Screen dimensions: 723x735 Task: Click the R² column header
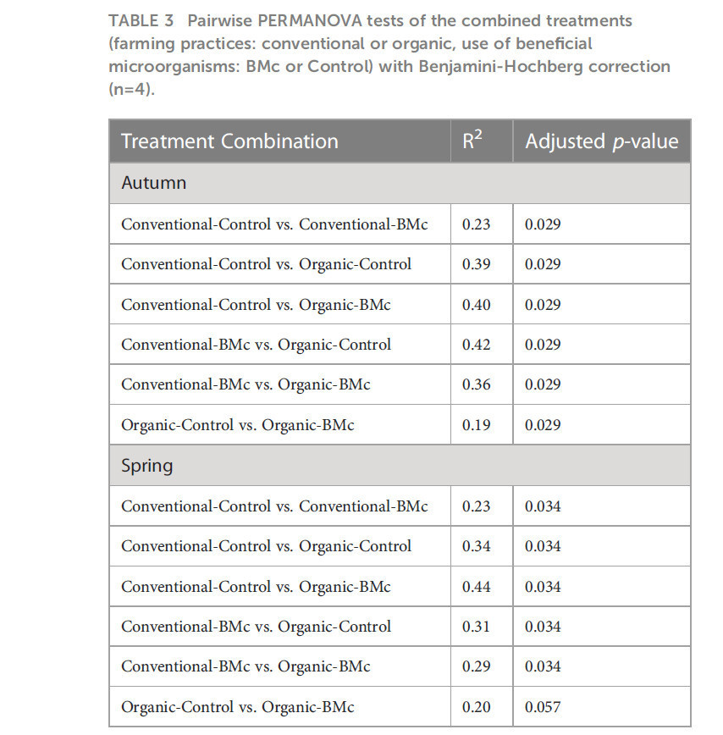tap(482, 141)
